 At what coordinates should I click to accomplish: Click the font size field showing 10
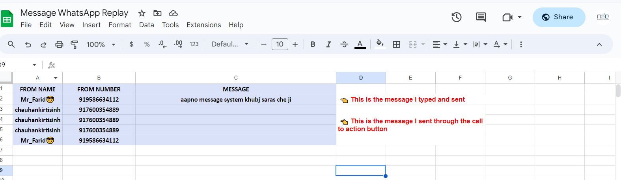280,44
